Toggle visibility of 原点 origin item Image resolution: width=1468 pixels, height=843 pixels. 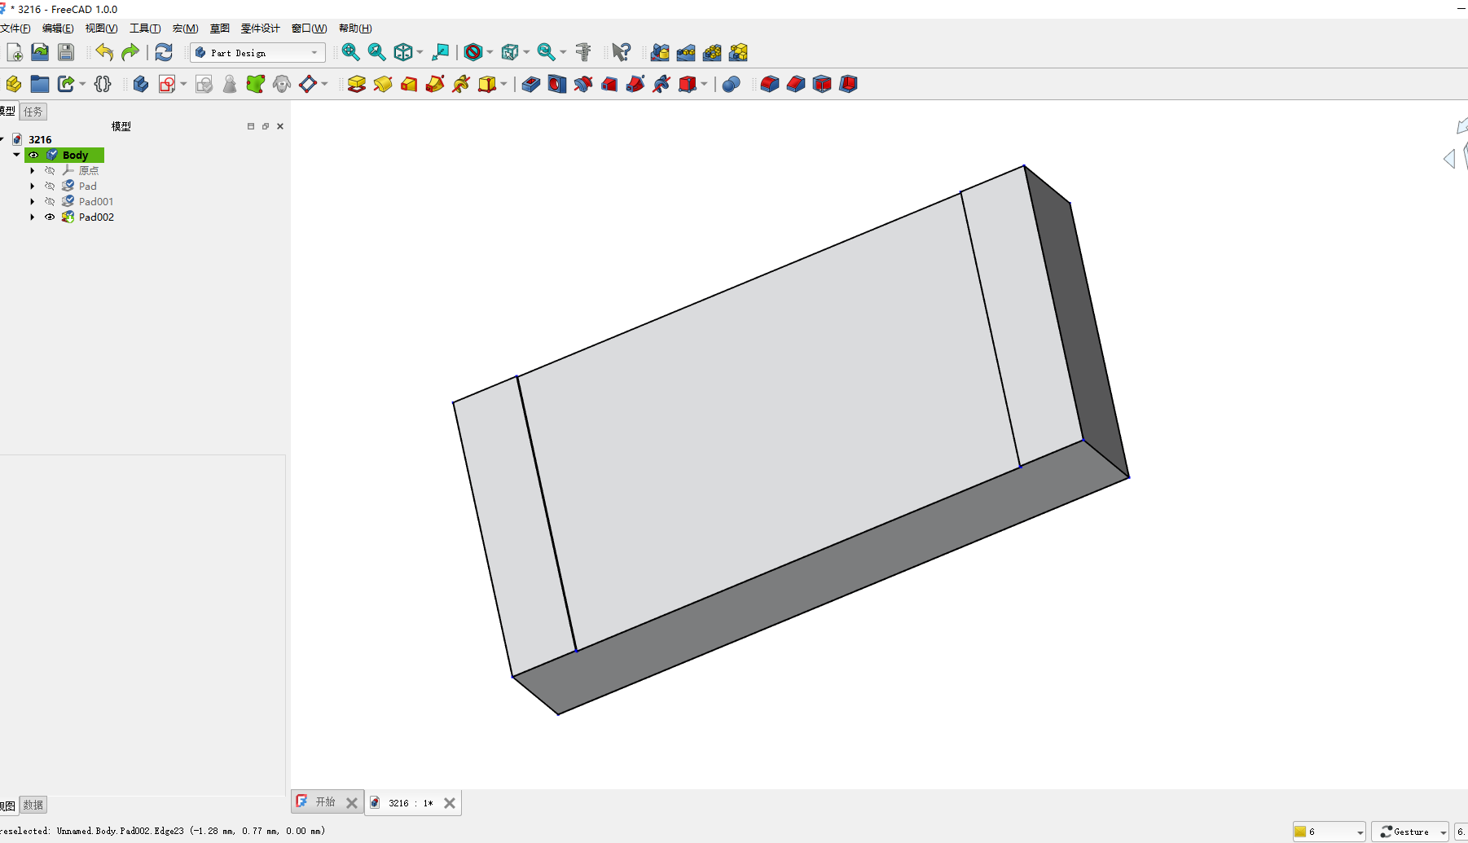(50, 170)
